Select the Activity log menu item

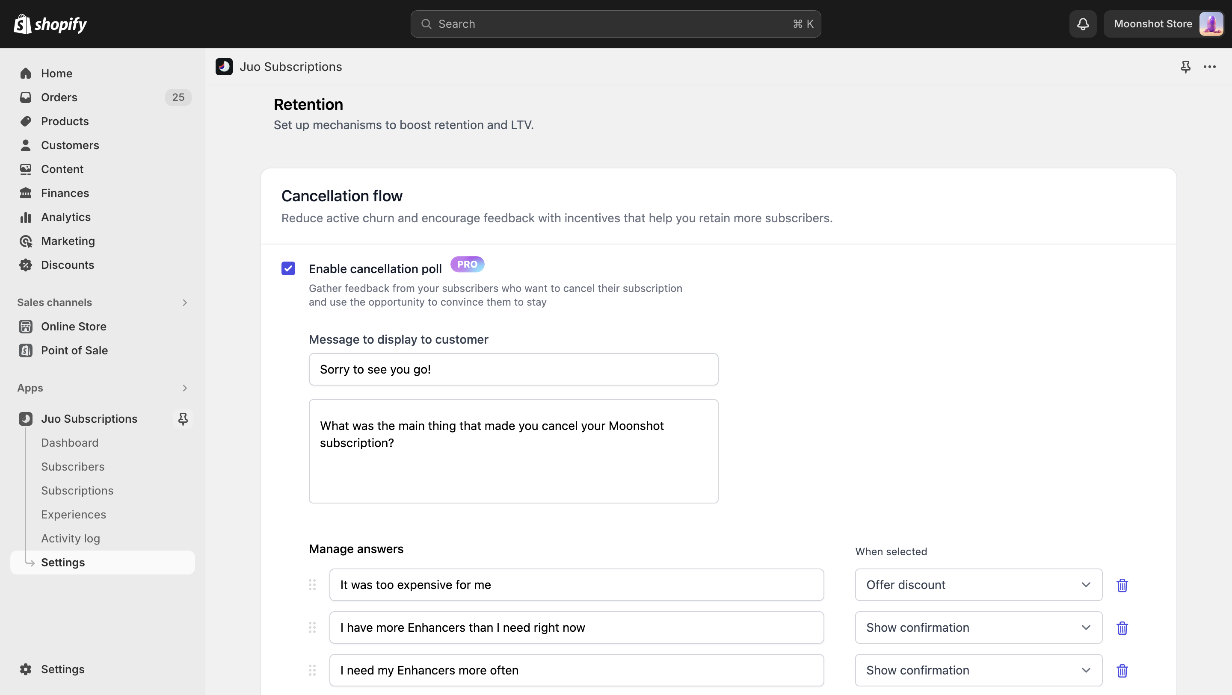pyautogui.click(x=70, y=538)
